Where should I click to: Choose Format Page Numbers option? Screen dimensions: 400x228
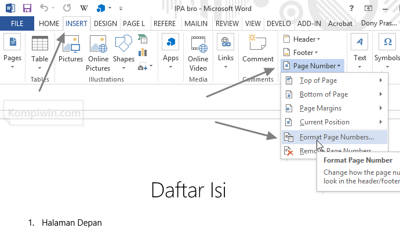pyautogui.click(x=334, y=137)
